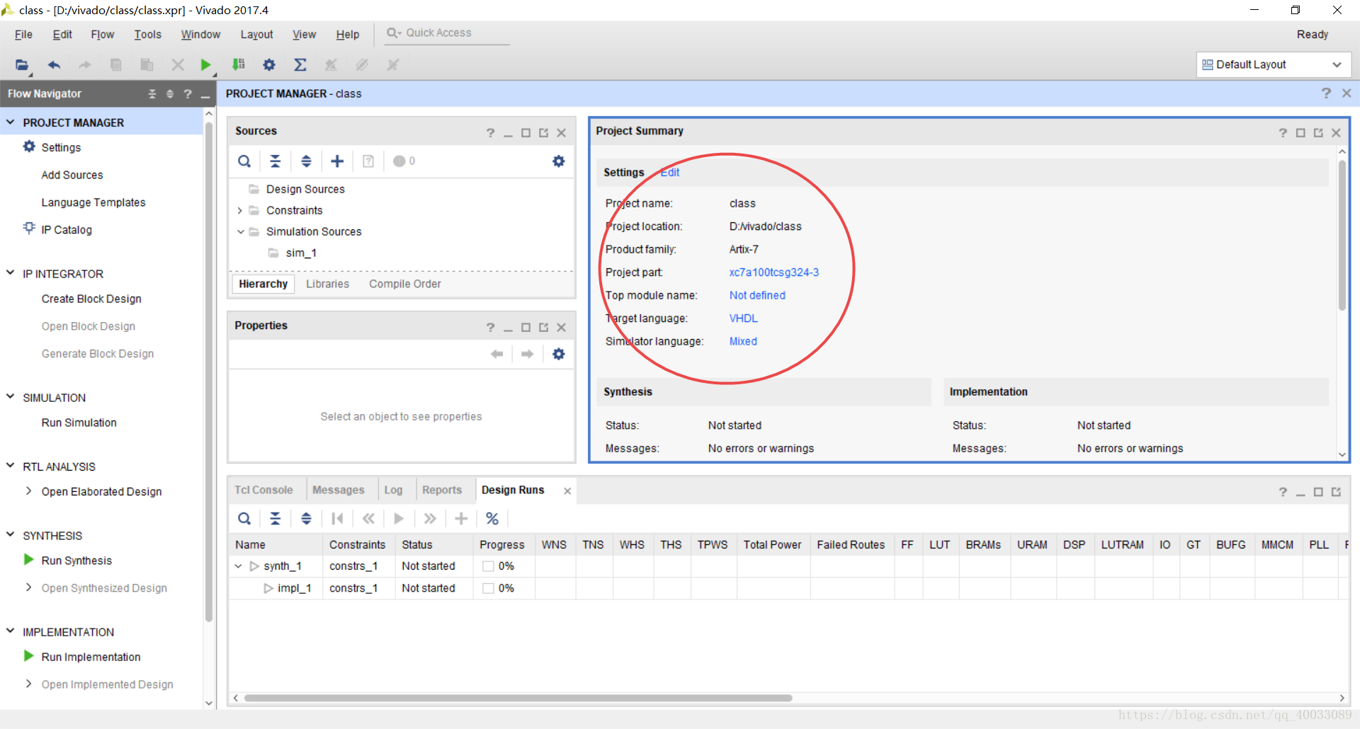Select sim_1 in Sources tree
This screenshot has width=1360, height=729.
[301, 253]
